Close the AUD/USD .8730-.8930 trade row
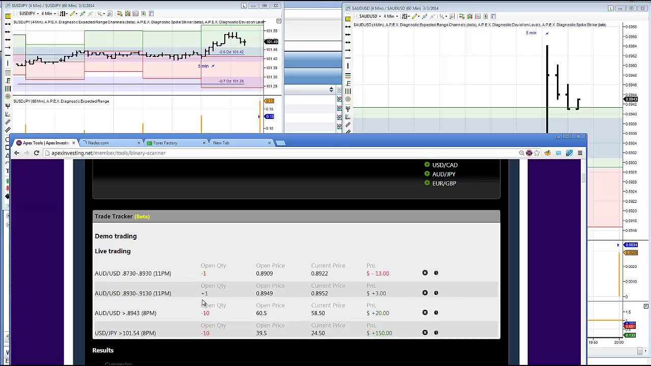651x366 pixels. click(425, 273)
